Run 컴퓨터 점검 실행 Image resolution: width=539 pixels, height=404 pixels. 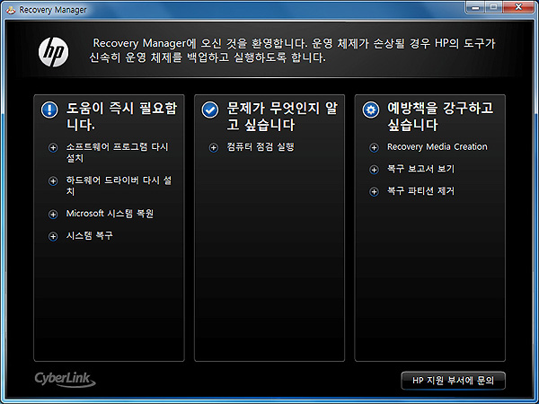(x=261, y=147)
